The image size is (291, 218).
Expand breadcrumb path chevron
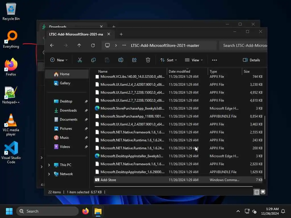116,45
